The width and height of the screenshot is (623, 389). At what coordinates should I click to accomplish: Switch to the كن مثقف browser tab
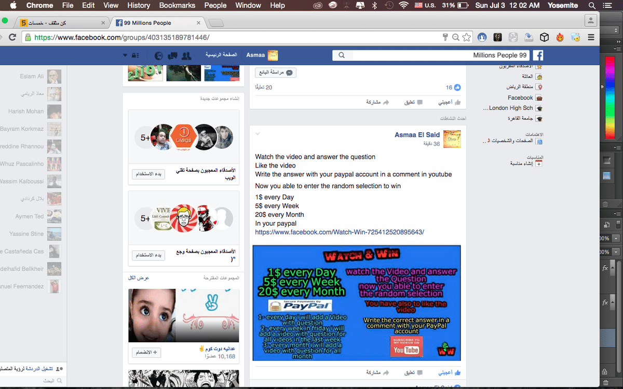[57, 22]
